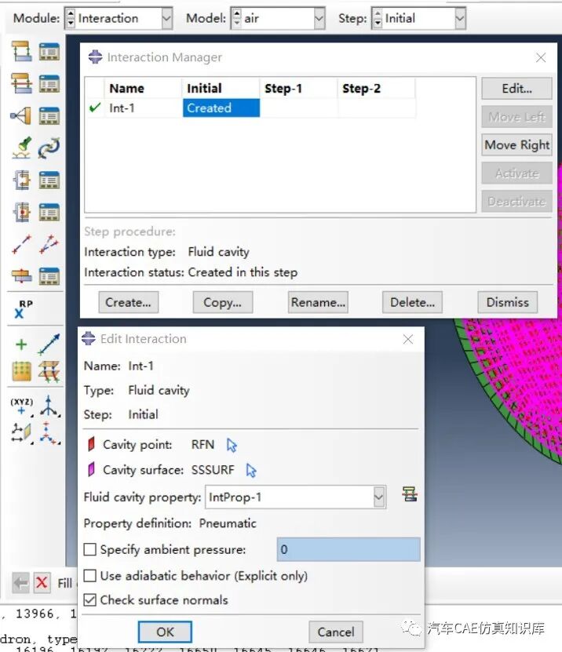The width and height of the screenshot is (562, 652).
Task: Close the Edit Interaction dialog
Action: coord(408,339)
